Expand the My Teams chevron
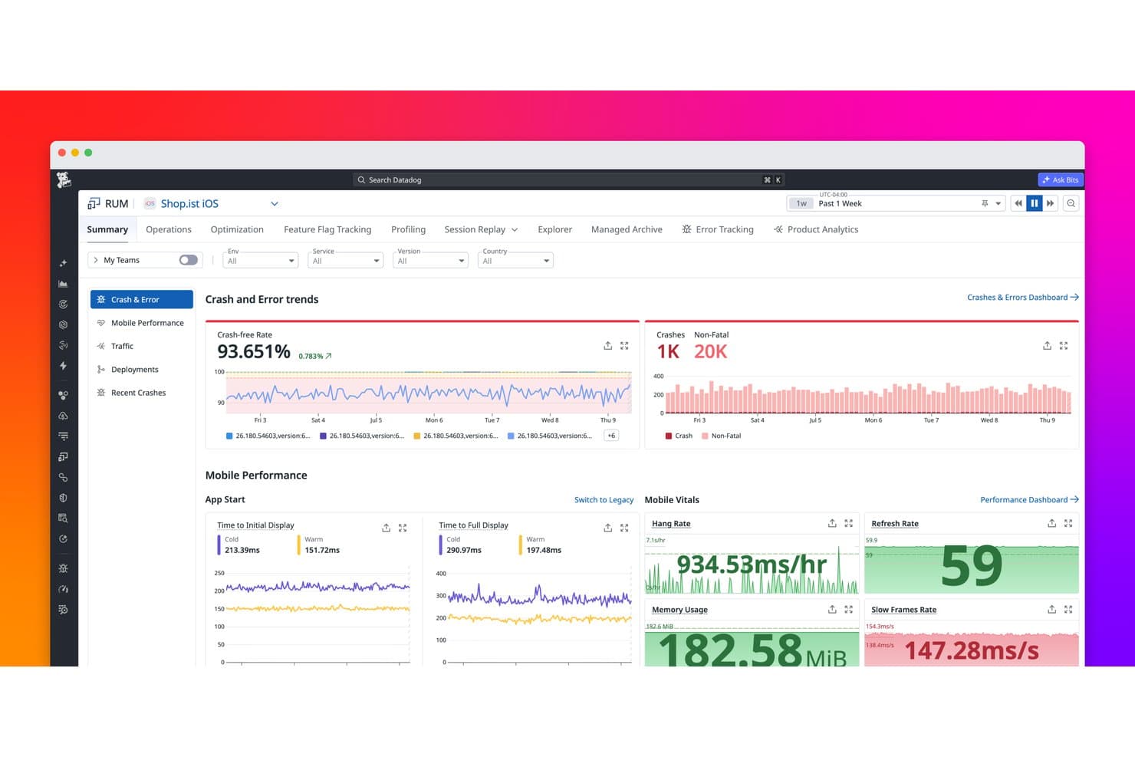 96,260
